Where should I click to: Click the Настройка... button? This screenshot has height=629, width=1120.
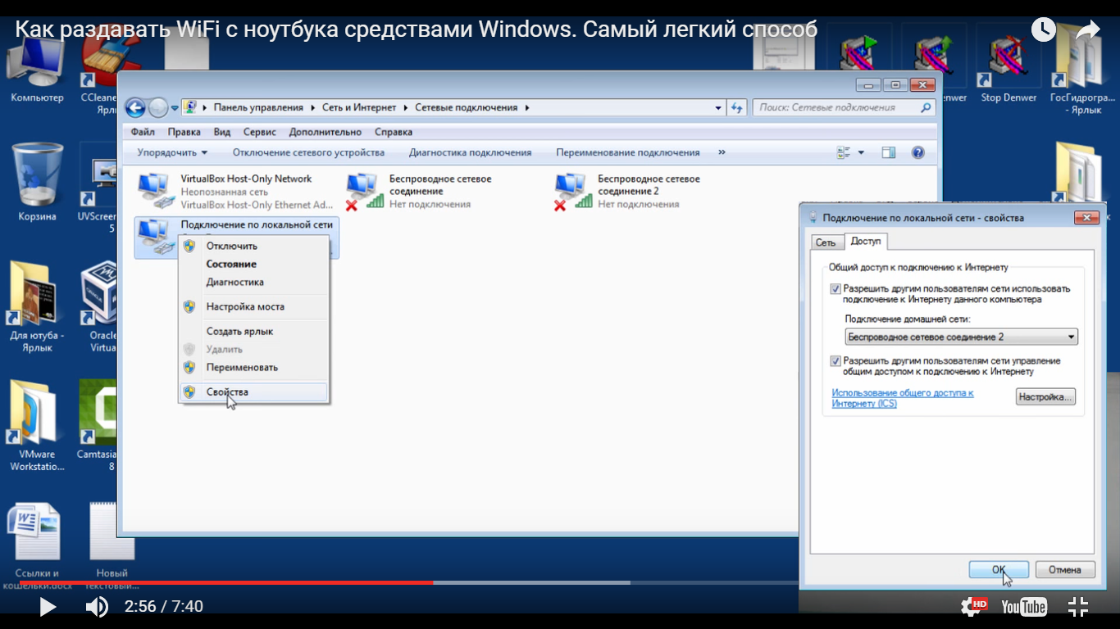click(1045, 396)
